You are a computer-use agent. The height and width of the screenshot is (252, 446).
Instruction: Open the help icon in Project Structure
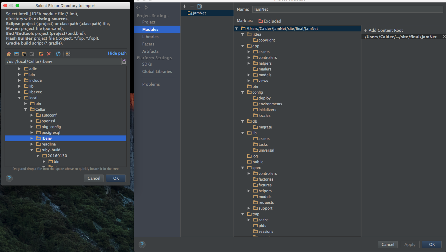(142, 244)
